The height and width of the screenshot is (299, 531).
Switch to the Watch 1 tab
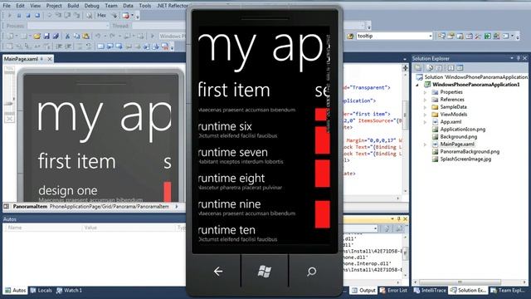[x=69, y=291]
